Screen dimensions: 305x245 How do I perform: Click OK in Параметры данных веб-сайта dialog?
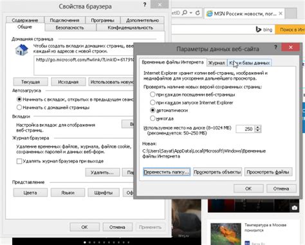tap(248, 188)
